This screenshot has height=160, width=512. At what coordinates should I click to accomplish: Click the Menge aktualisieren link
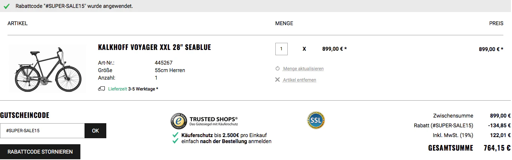click(x=303, y=69)
